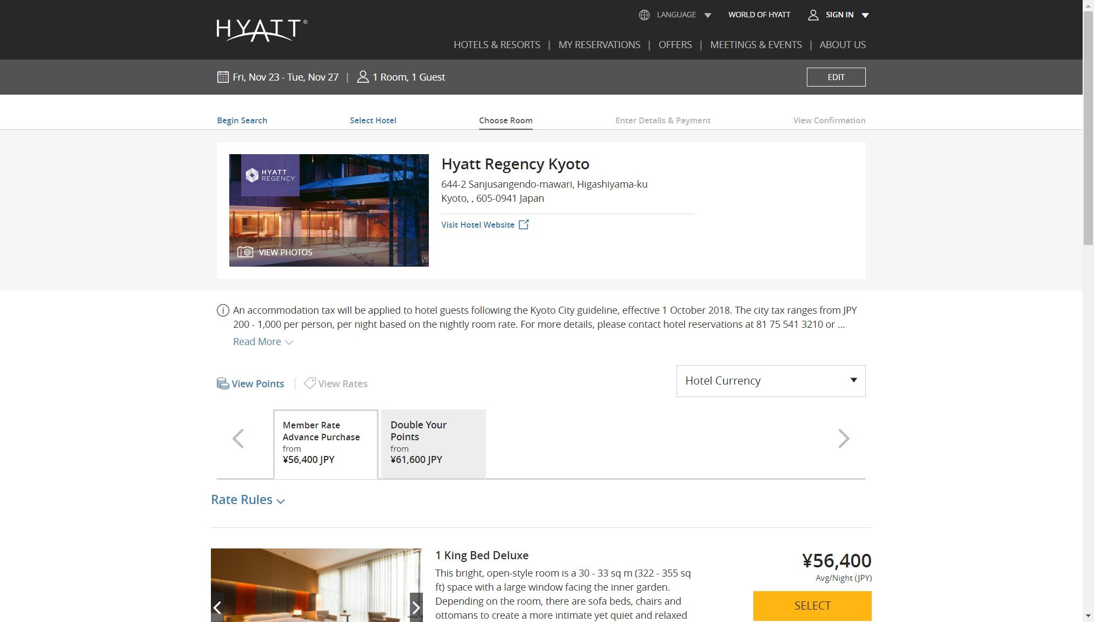Open My Reservations menu item
This screenshot has width=1094, height=622.
tap(599, 45)
